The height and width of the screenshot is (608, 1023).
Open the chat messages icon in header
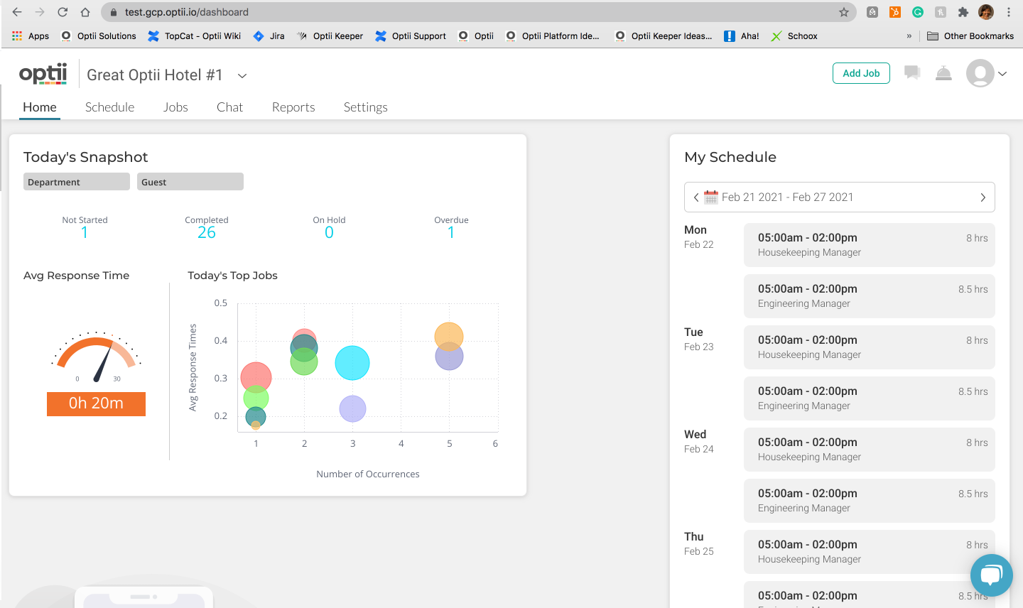pyautogui.click(x=912, y=73)
